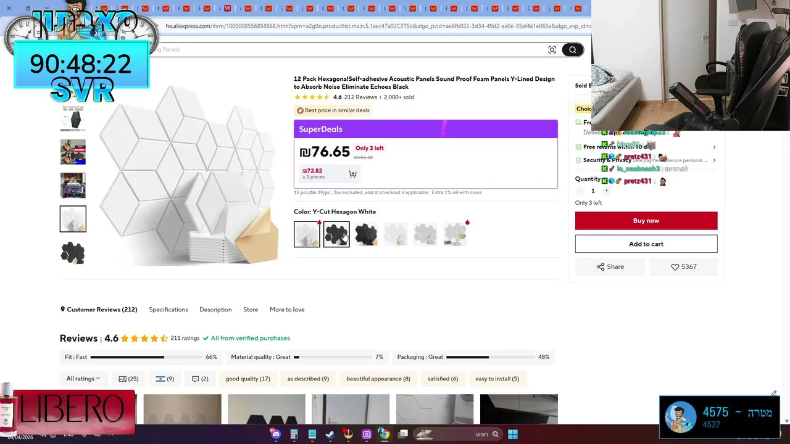
Task: Select the third color option, plain black
Action: pos(366,234)
